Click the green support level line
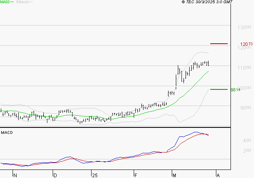The image size is (254, 178). tap(219, 89)
